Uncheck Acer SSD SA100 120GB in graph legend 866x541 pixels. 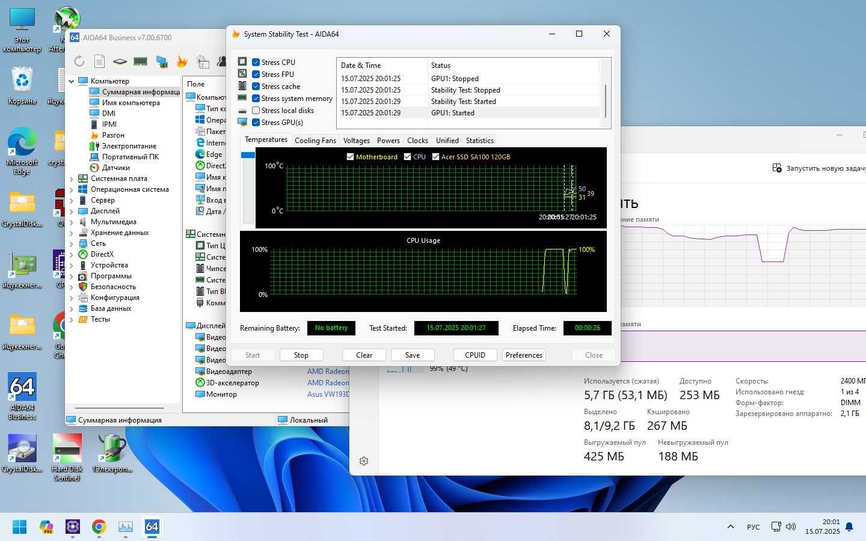[x=436, y=157]
